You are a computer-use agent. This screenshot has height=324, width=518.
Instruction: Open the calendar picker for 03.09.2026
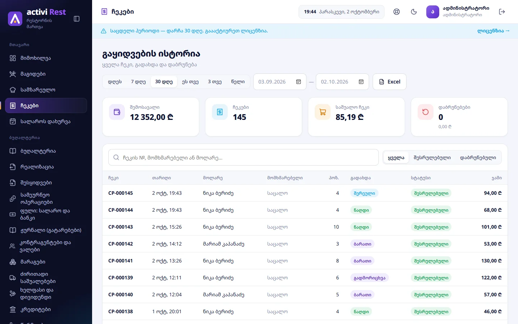tap(299, 82)
